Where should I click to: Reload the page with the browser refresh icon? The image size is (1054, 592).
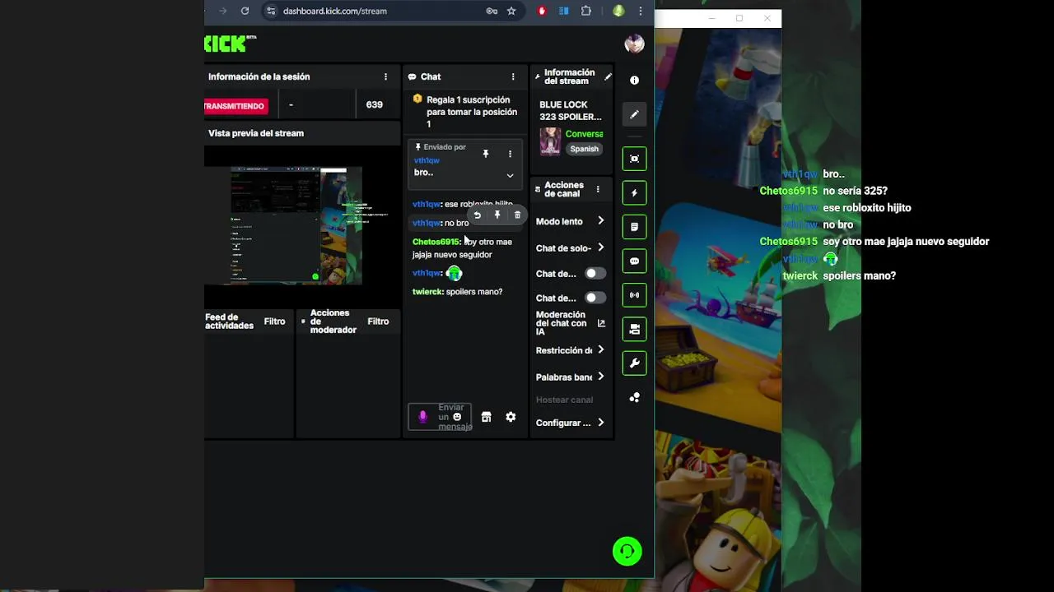pos(245,11)
